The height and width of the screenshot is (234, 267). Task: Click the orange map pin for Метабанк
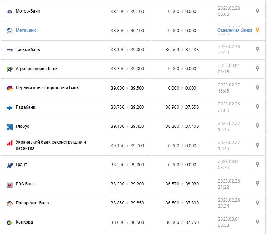[x=257, y=30]
